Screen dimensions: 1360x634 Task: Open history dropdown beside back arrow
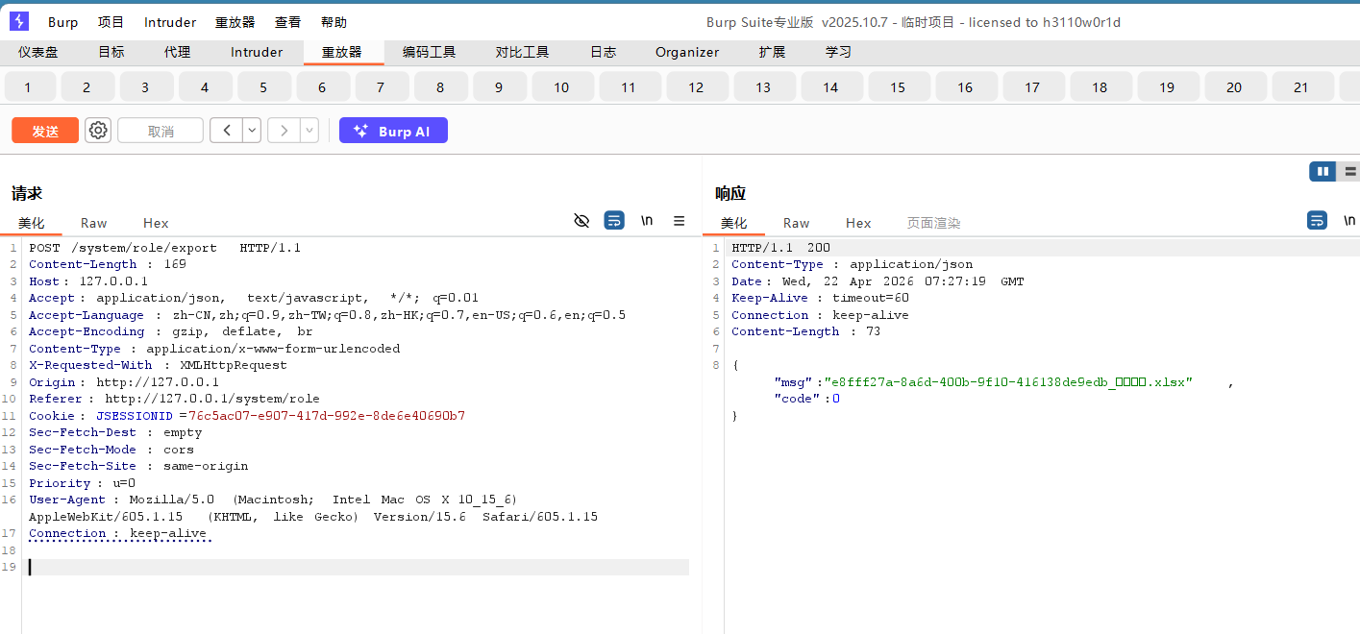coord(252,131)
